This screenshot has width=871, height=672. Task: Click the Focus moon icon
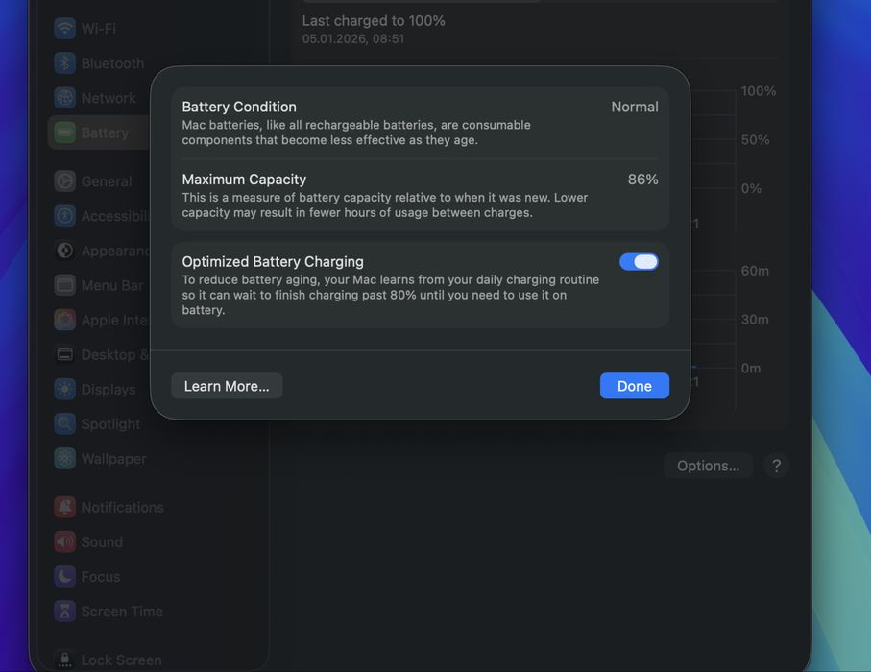(x=64, y=577)
